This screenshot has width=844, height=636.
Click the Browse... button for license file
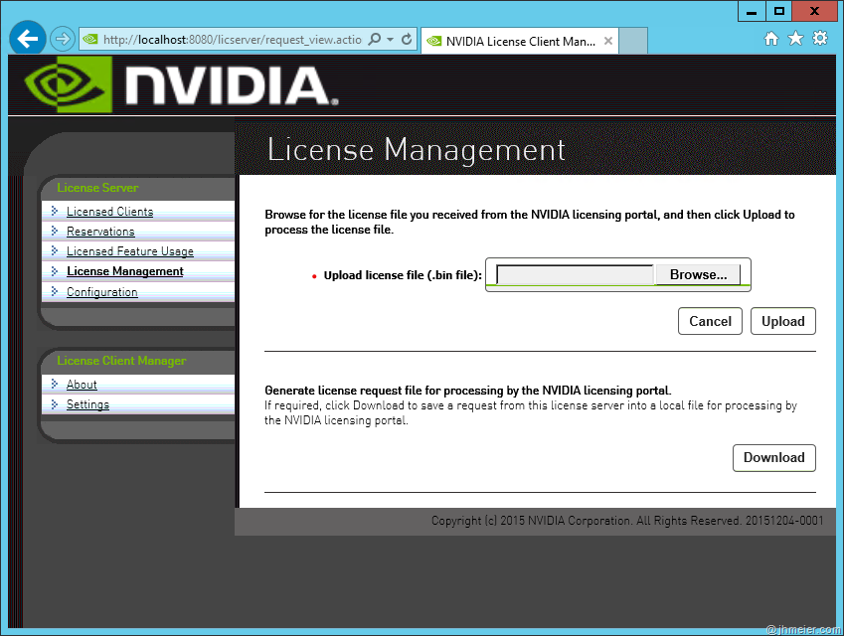[x=698, y=274]
